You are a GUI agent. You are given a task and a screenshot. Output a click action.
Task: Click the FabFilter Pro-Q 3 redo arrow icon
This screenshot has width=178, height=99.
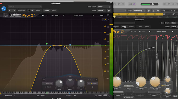click(46, 15)
